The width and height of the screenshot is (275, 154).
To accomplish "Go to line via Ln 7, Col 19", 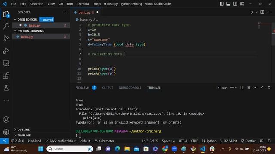I will (150, 141).
